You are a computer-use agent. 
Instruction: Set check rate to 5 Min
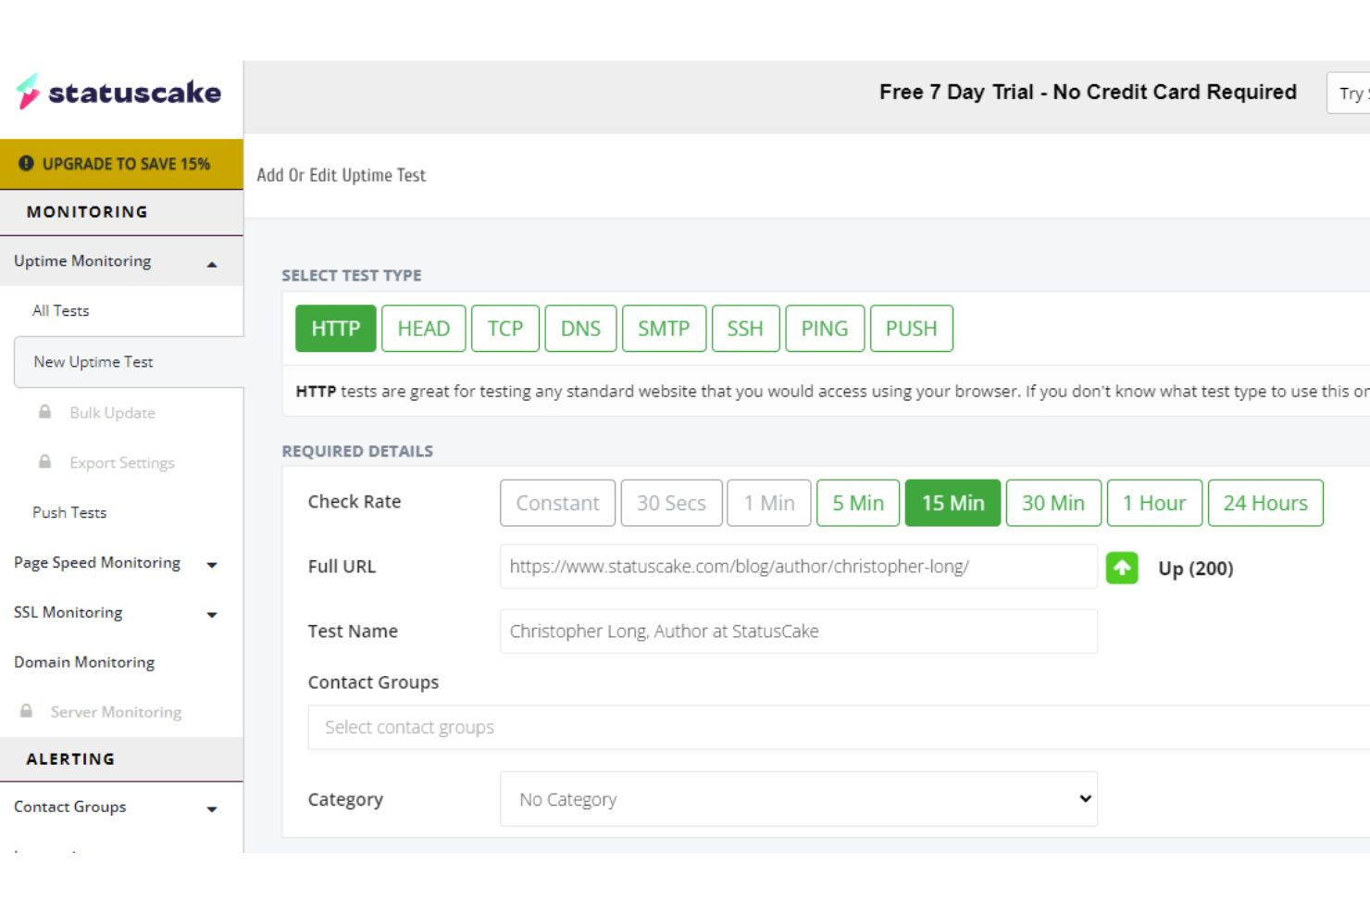(858, 503)
